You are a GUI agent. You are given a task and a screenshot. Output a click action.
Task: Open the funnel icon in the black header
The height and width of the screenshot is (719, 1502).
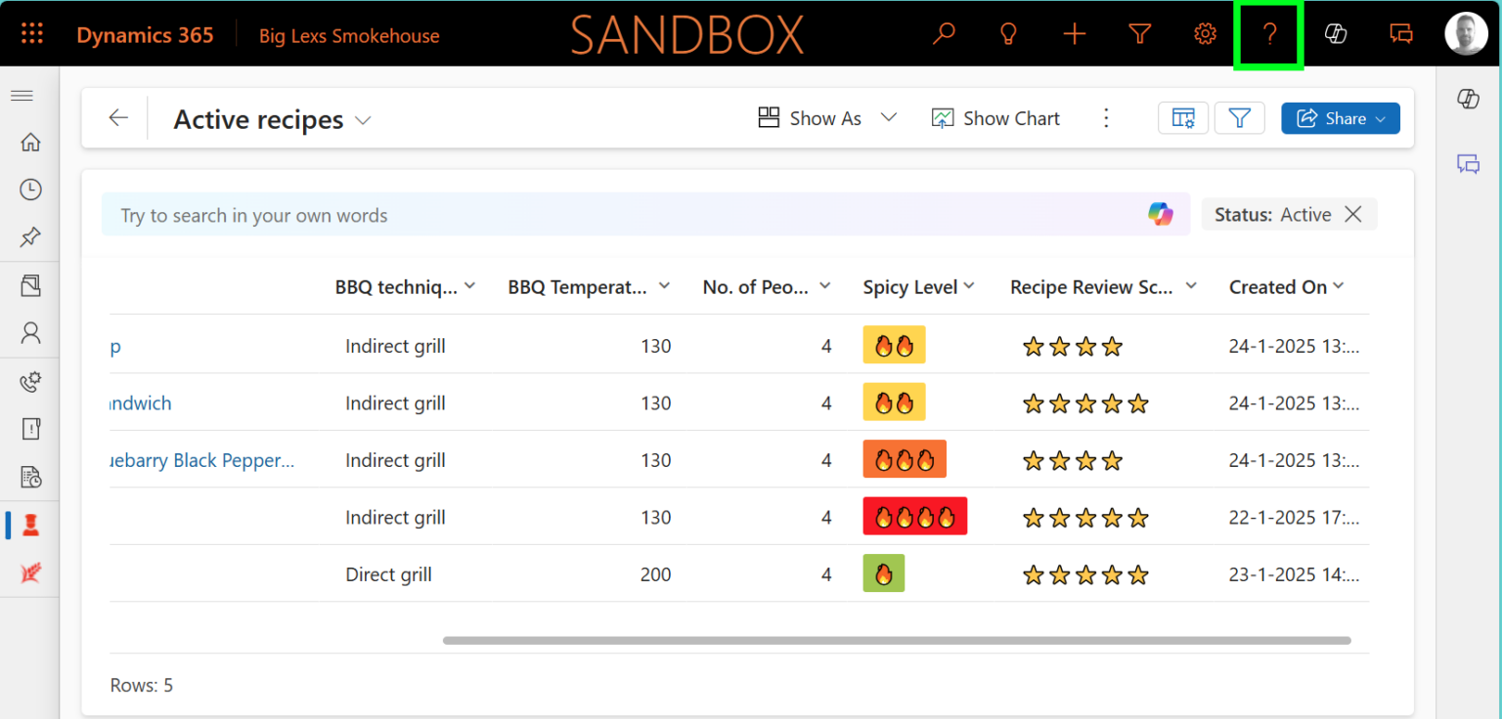coord(1139,34)
